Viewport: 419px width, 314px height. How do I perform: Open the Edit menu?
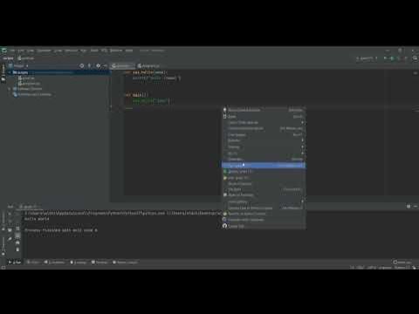click(21, 51)
